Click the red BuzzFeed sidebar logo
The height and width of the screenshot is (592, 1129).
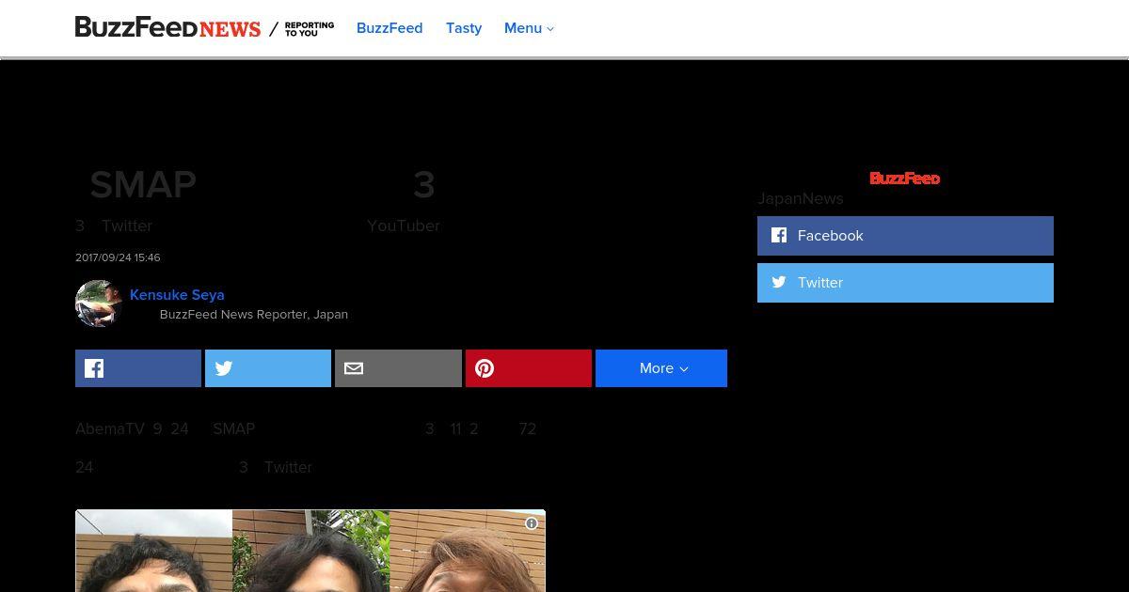pyautogui.click(x=905, y=179)
